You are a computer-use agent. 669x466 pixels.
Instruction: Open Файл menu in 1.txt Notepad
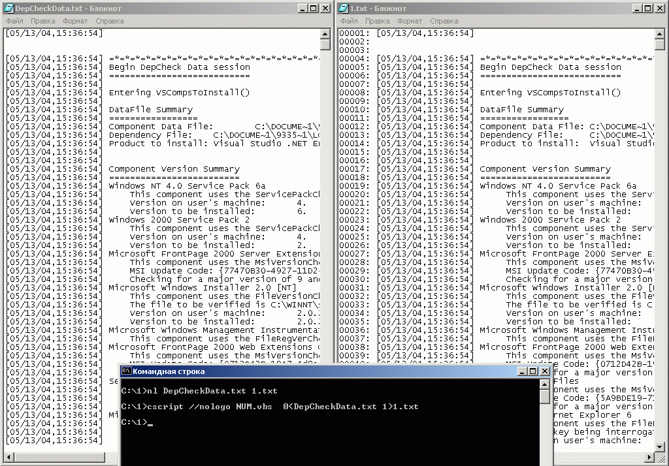(349, 21)
